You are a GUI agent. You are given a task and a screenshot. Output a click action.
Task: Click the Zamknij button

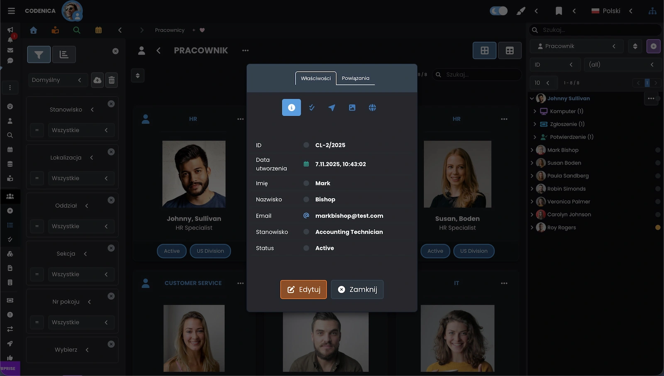click(x=357, y=289)
